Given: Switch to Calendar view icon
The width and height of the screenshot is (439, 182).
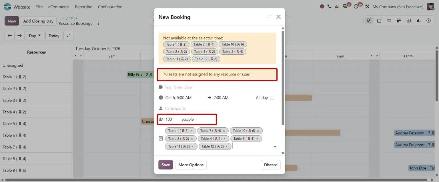Looking at the screenshot, I should pos(379,21).
